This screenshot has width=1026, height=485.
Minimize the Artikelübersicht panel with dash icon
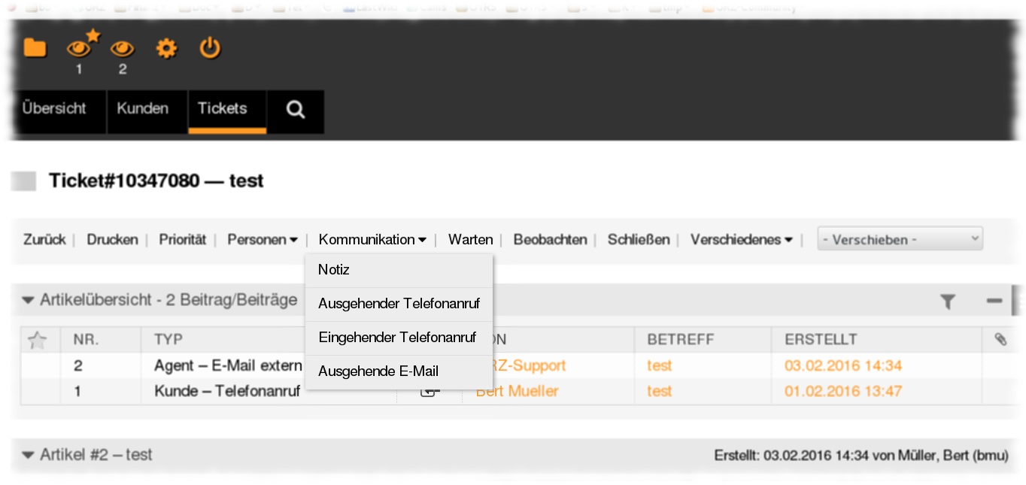pyautogui.click(x=994, y=301)
